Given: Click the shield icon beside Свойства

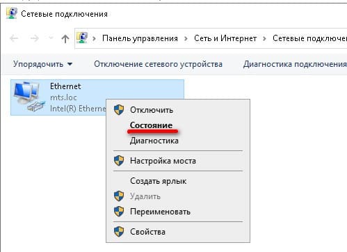Looking at the screenshot, I should [119, 231].
